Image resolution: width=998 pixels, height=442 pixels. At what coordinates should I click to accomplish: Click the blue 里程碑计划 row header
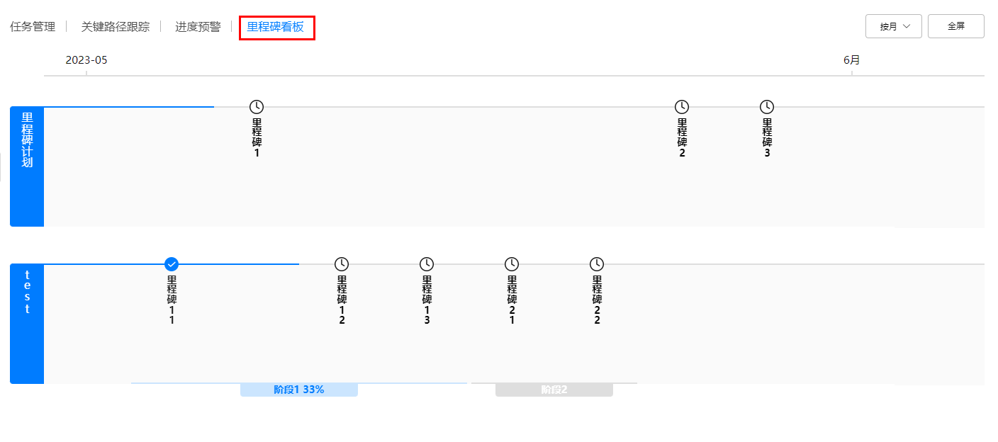coord(27,166)
